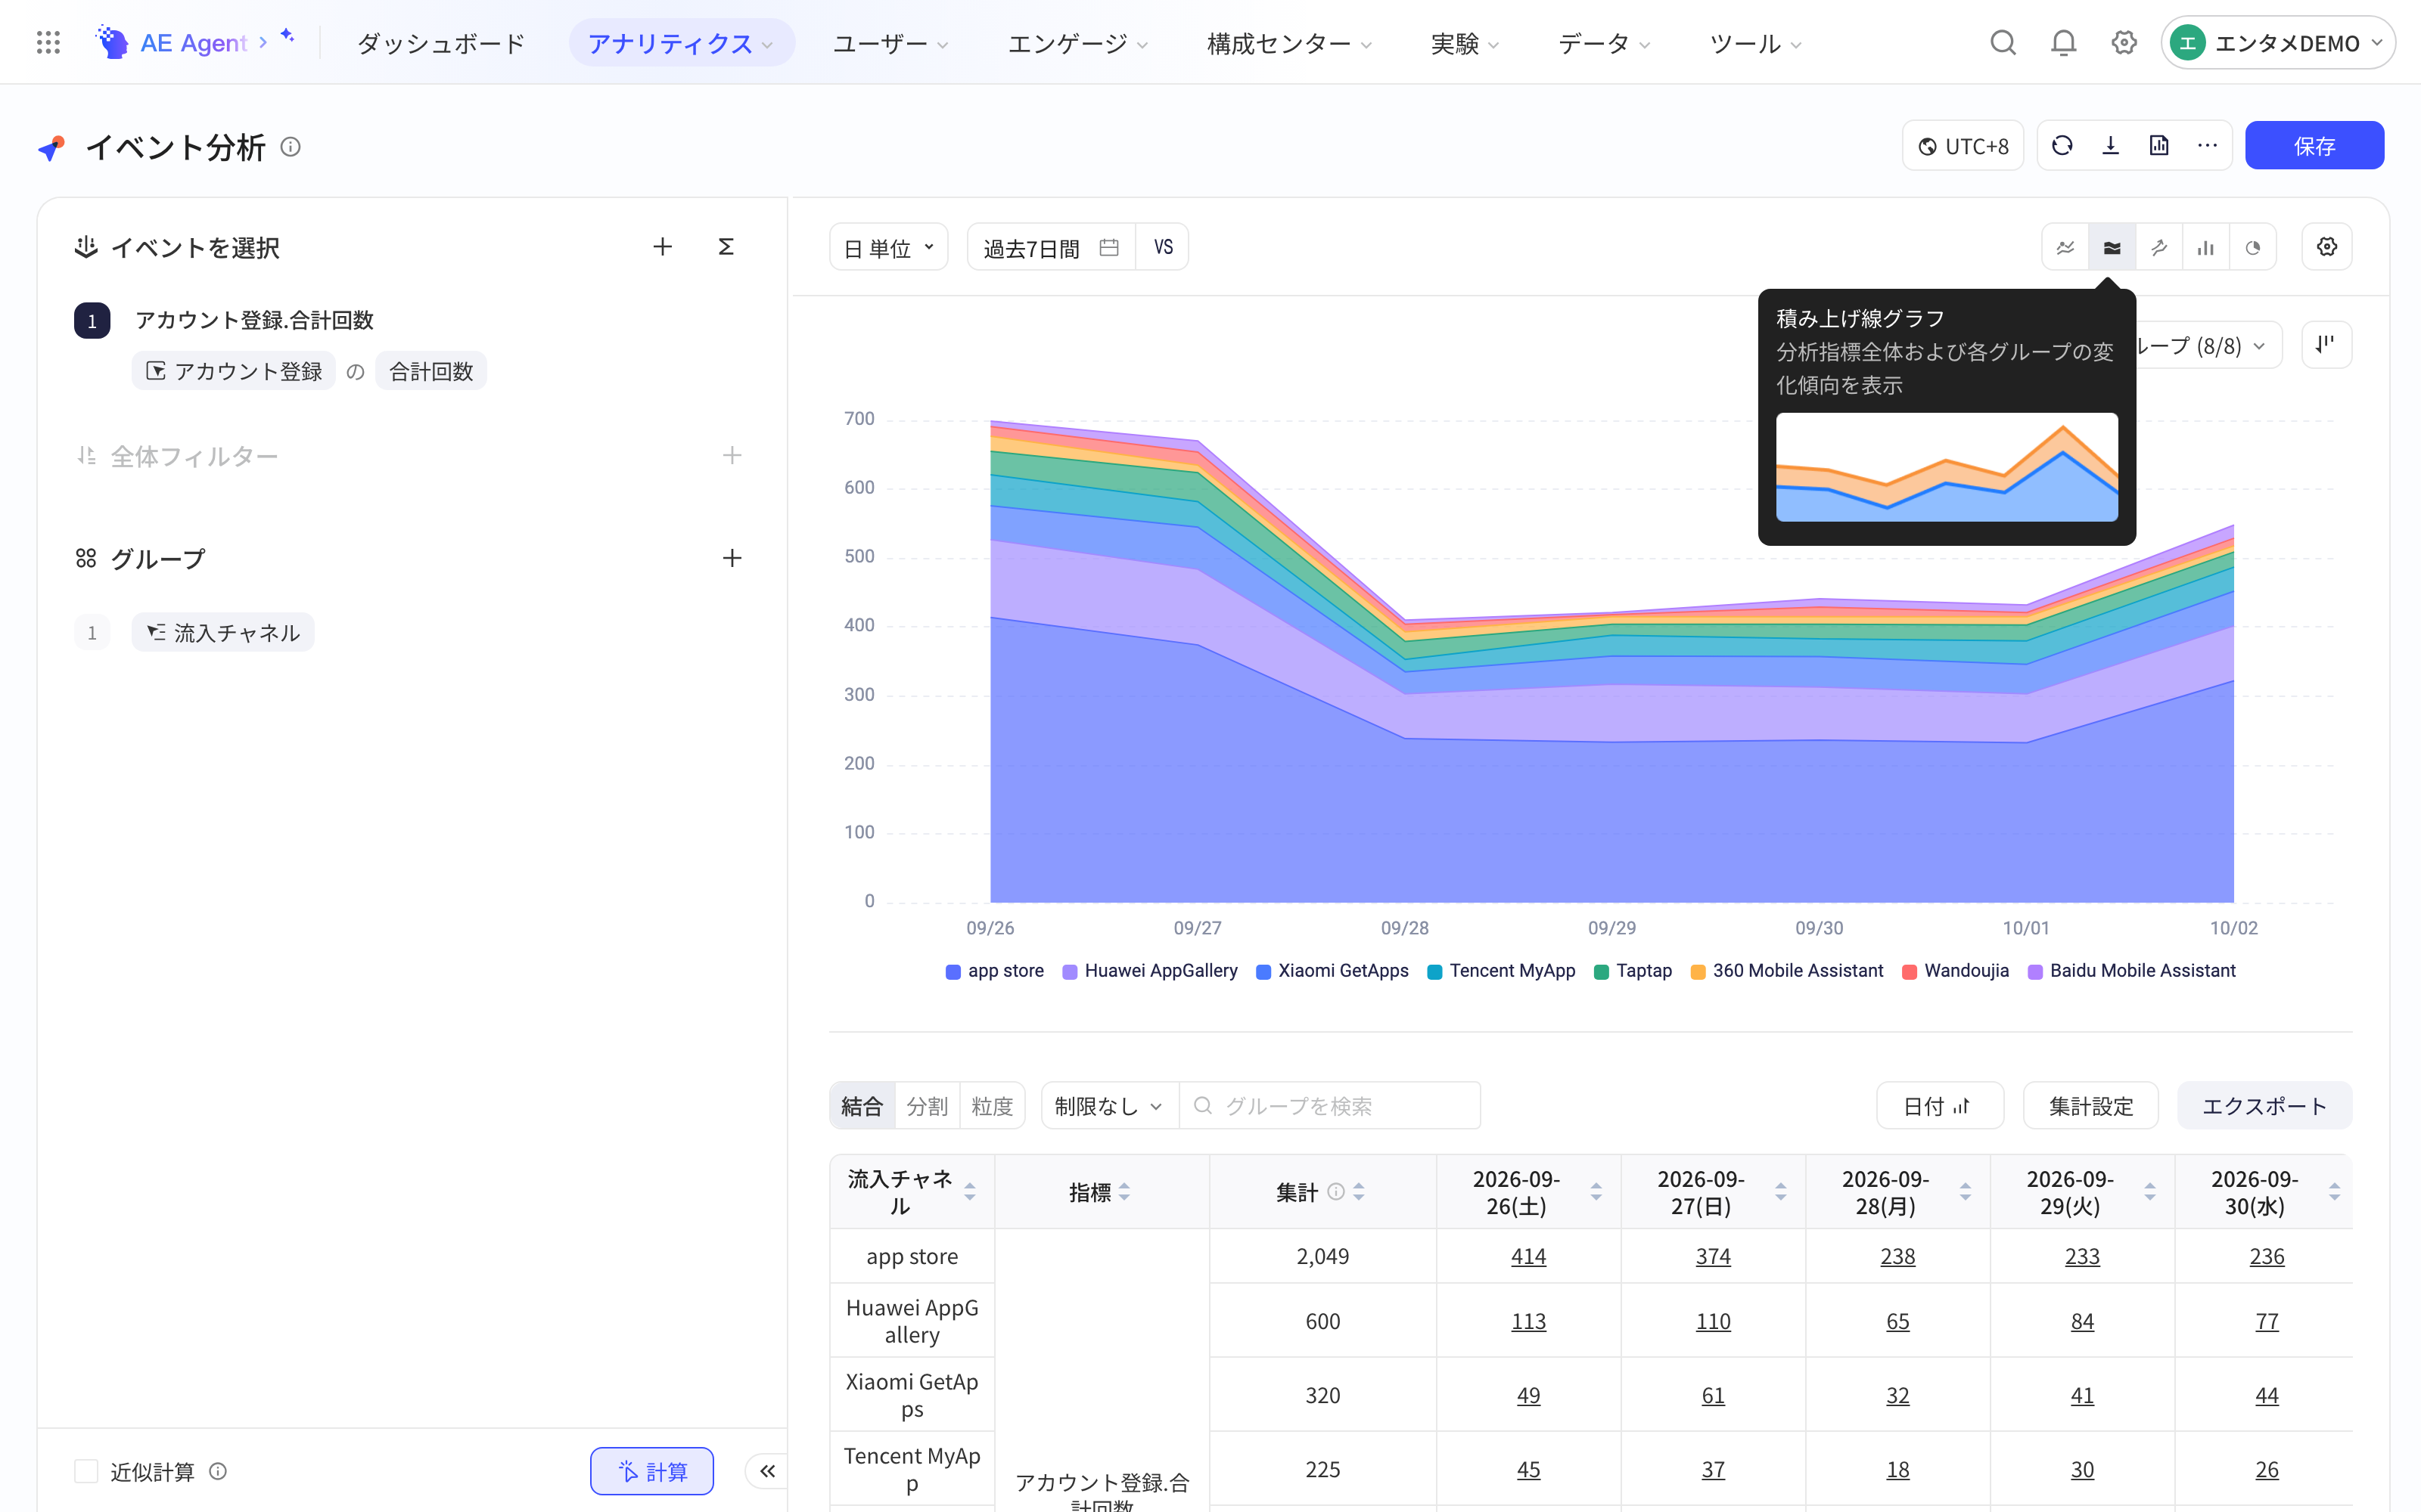
Task: Select the line chart icon
Action: [2065, 247]
